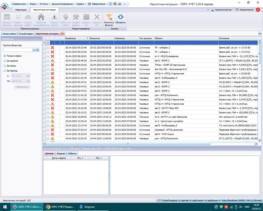Switch to the Точки учёта tab

[x=9, y=34]
